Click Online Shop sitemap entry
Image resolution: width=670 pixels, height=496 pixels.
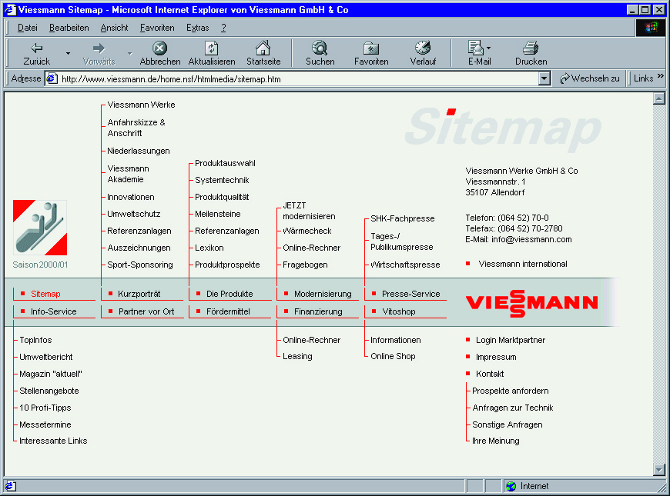click(393, 356)
